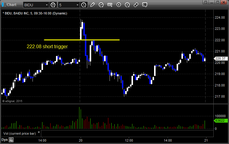229x144 pixels.
Task: Open the studies chart icon menu
Action: 101,5
